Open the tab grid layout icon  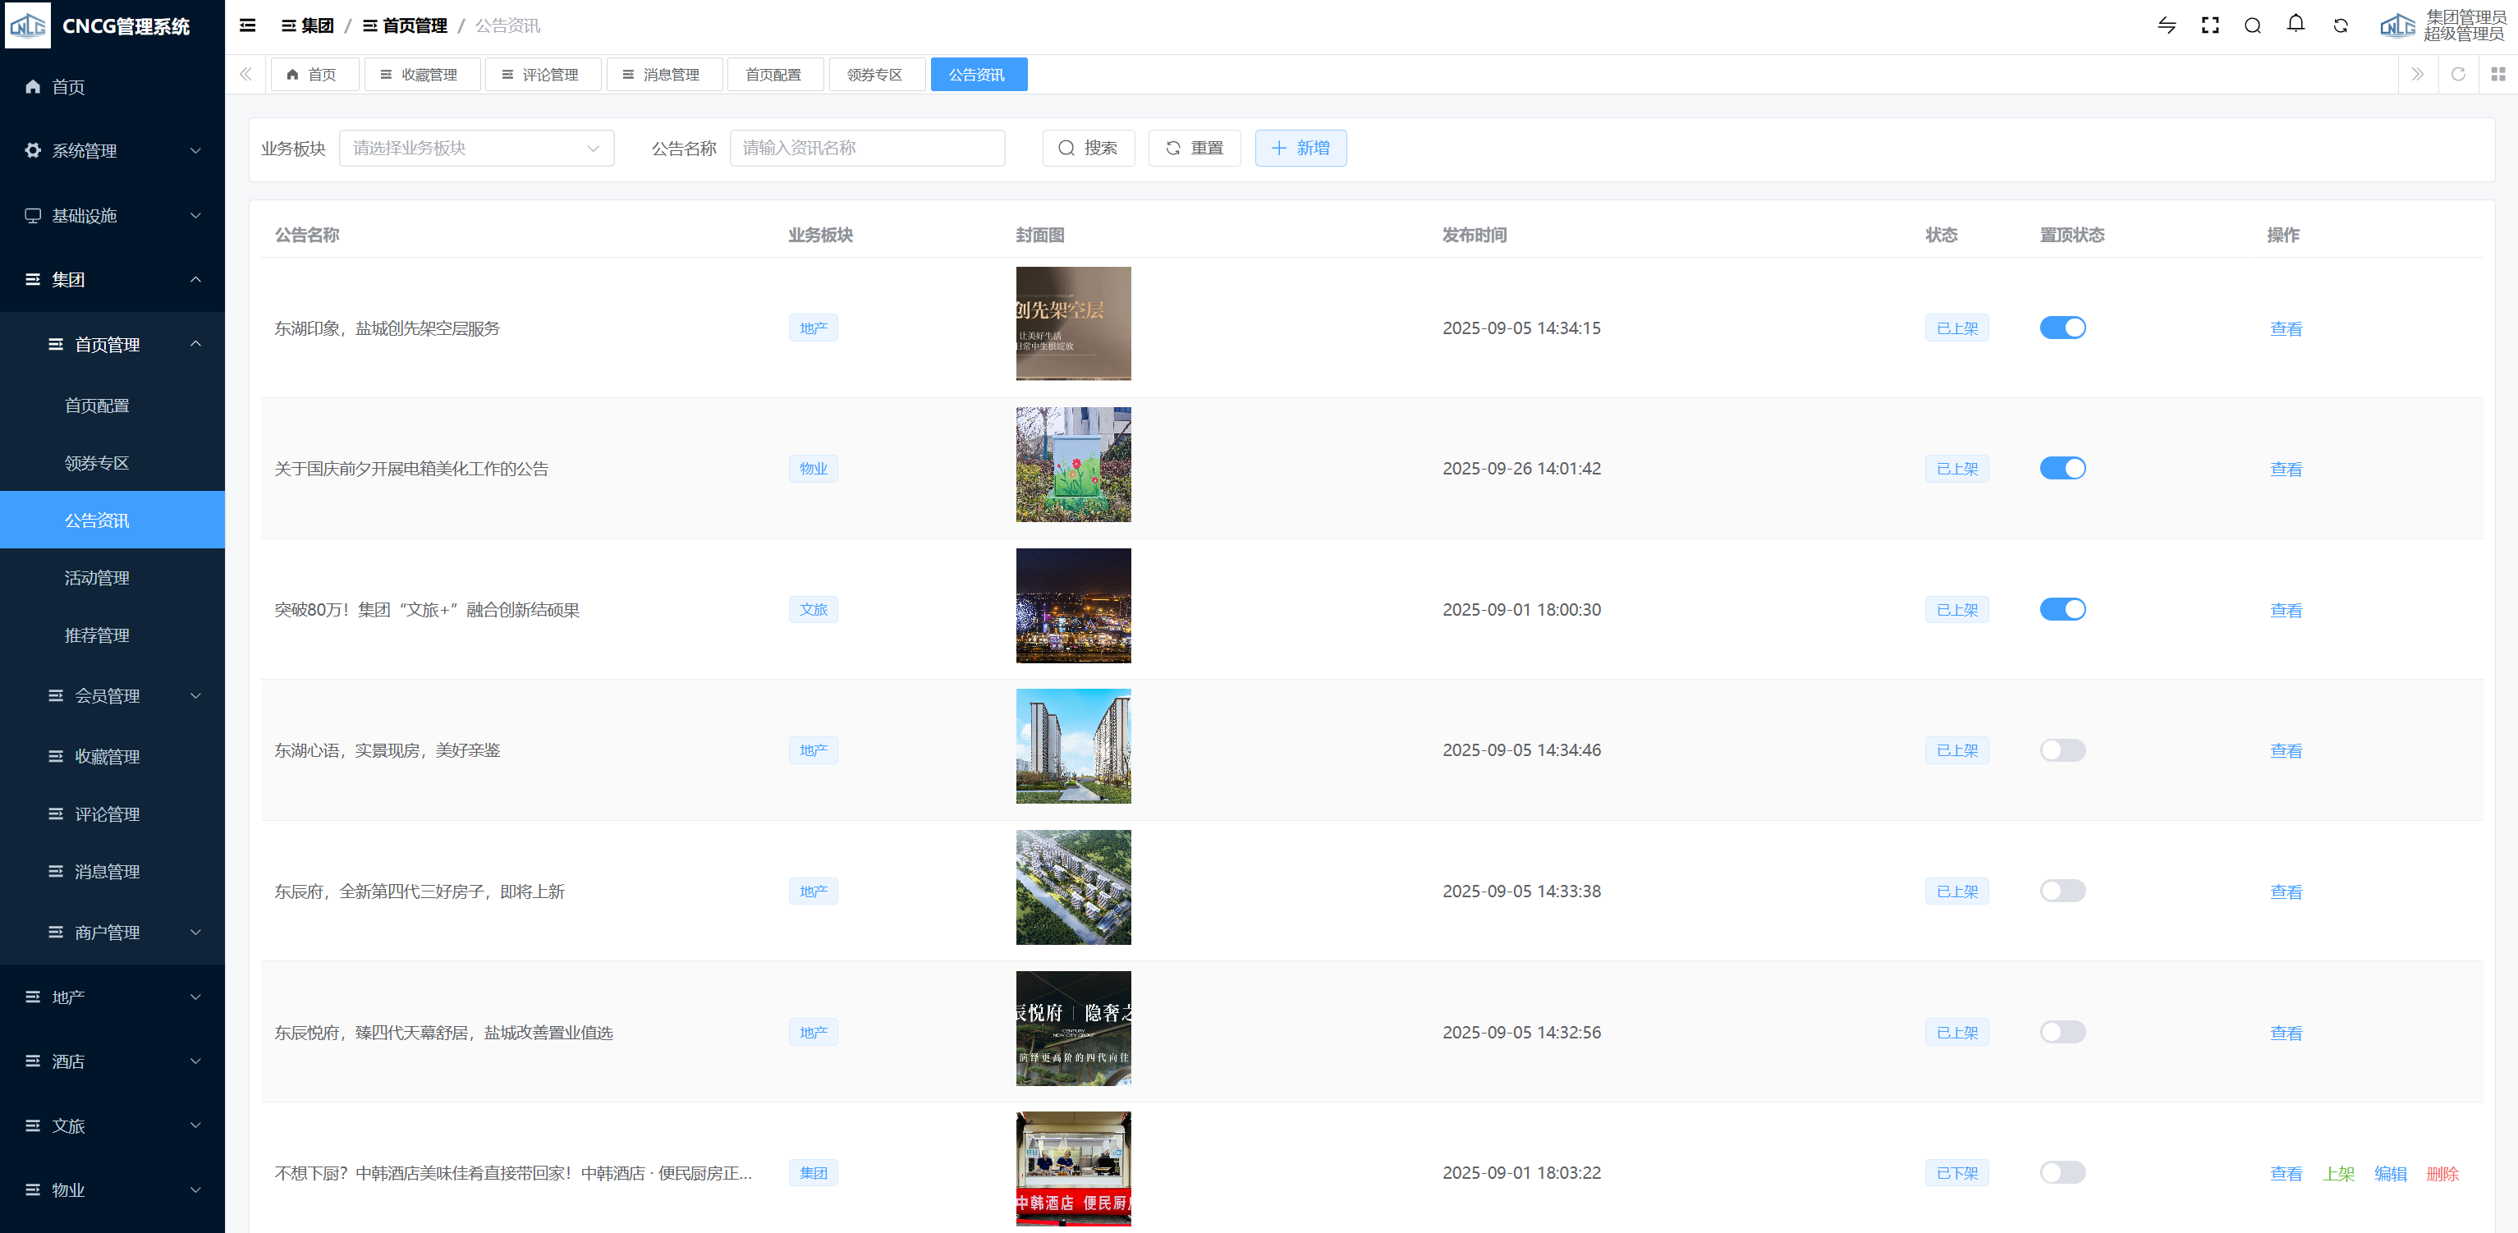click(x=2497, y=74)
